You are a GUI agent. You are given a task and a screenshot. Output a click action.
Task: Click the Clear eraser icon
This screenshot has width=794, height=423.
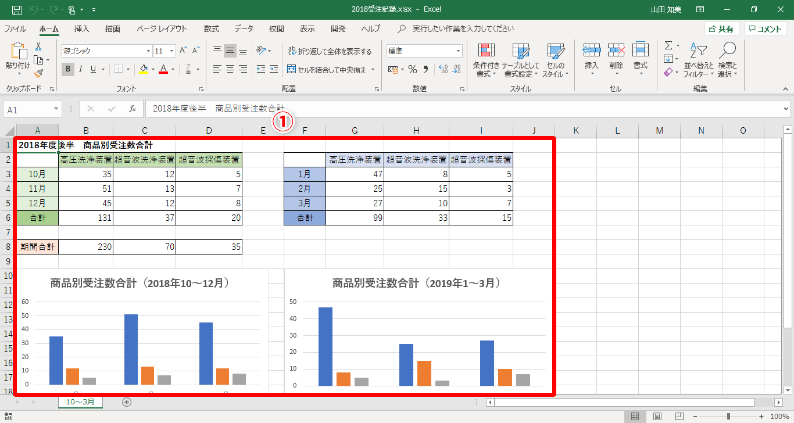[x=668, y=73]
